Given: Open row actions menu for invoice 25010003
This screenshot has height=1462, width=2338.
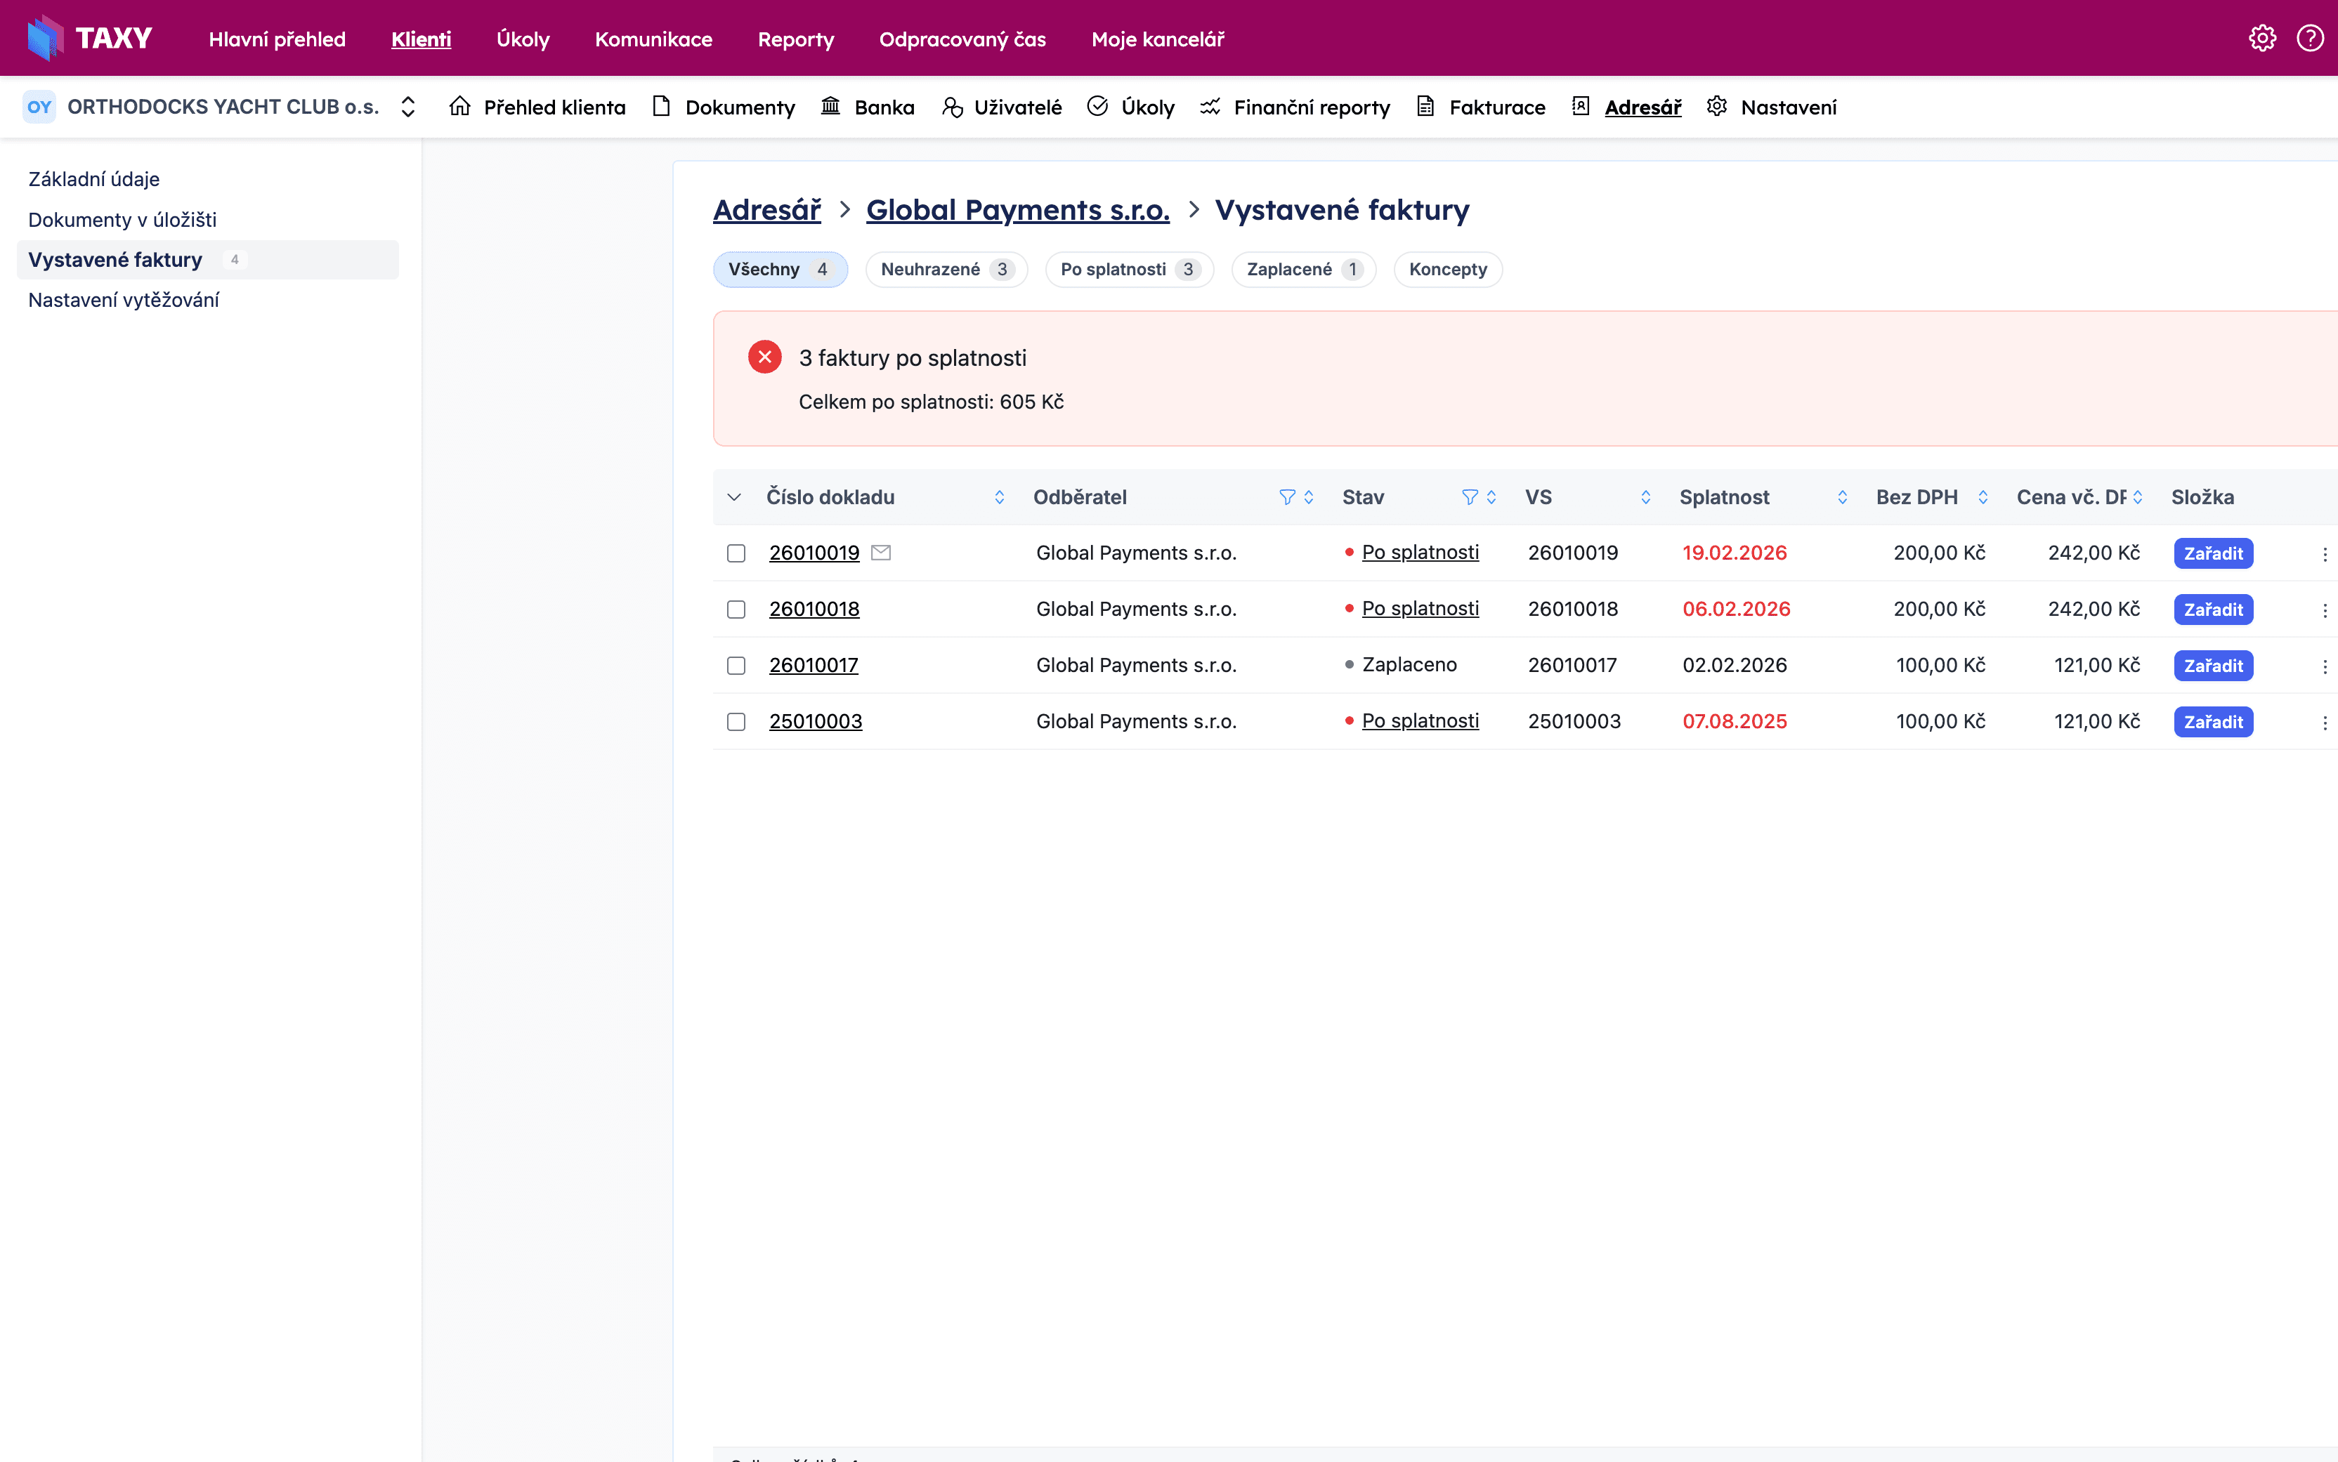Looking at the screenshot, I should 2325,723.
